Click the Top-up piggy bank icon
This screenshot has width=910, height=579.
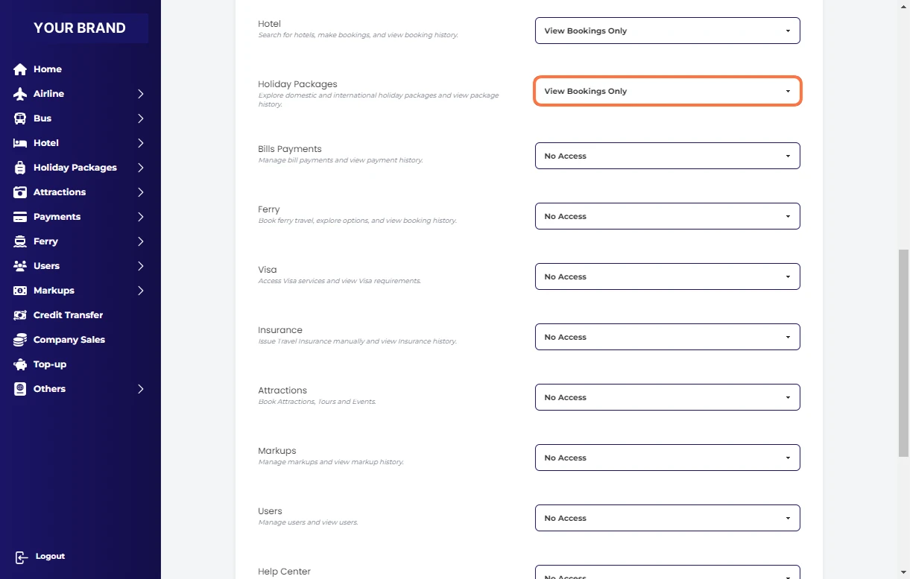(x=20, y=364)
